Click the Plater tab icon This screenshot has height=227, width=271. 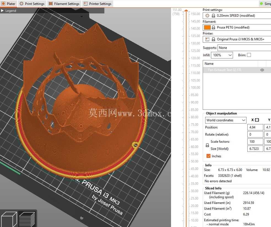coord(3,4)
